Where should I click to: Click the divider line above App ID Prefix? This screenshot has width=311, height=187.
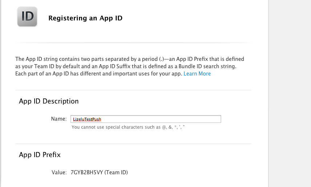point(133,144)
